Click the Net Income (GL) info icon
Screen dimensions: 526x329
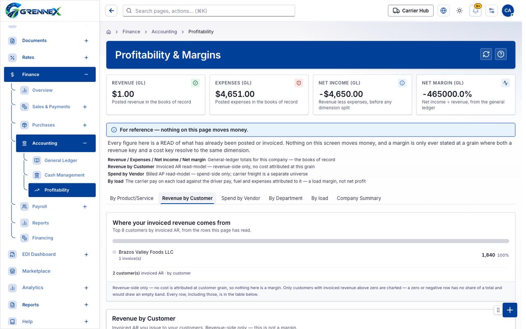(x=402, y=83)
